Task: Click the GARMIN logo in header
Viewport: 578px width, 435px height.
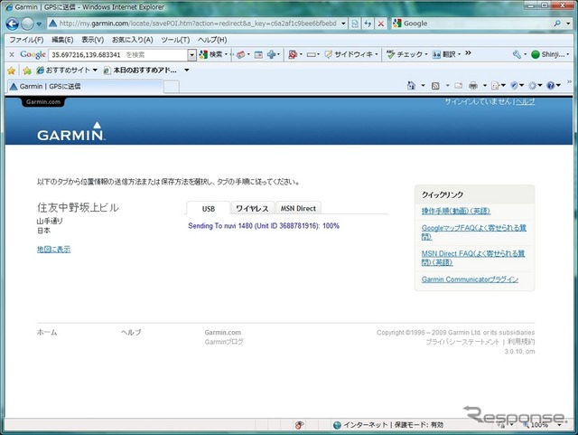Action: pos(70,132)
